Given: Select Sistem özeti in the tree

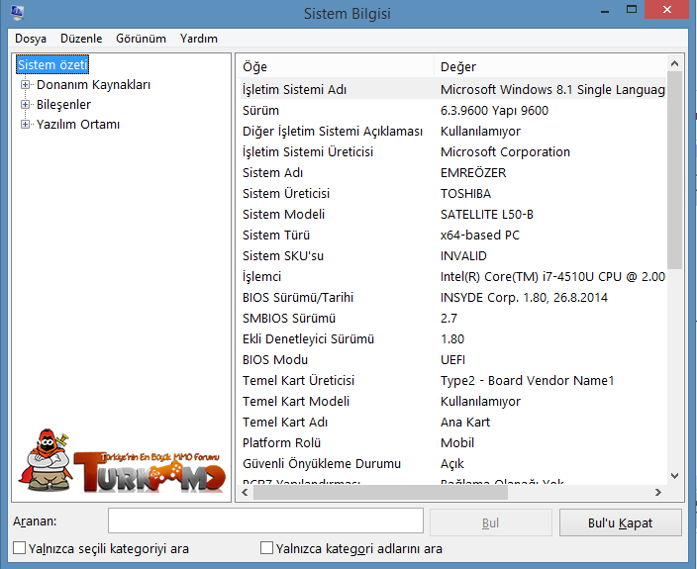Looking at the screenshot, I should pyautogui.click(x=52, y=65).
